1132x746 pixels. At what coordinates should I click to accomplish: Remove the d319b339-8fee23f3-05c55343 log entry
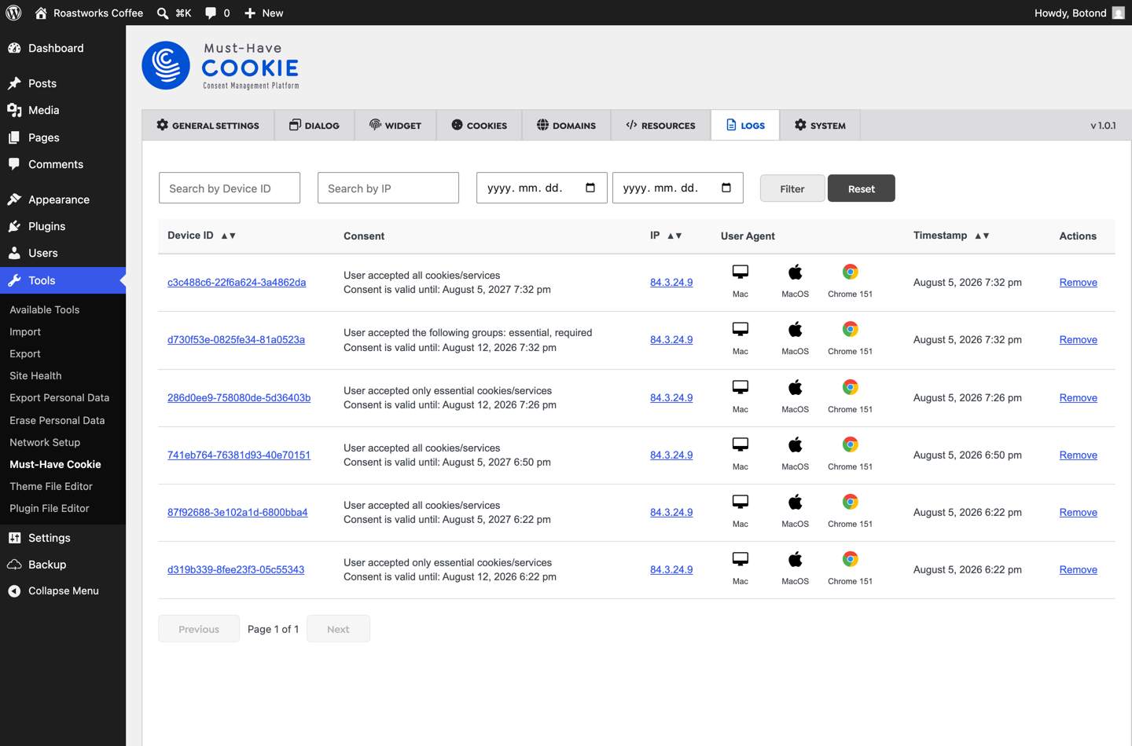click(x=1078, y=570)
